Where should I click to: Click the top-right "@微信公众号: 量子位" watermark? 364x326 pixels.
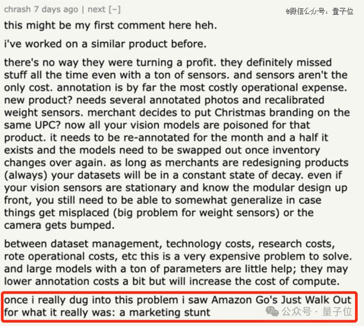[x=319, y=11]
